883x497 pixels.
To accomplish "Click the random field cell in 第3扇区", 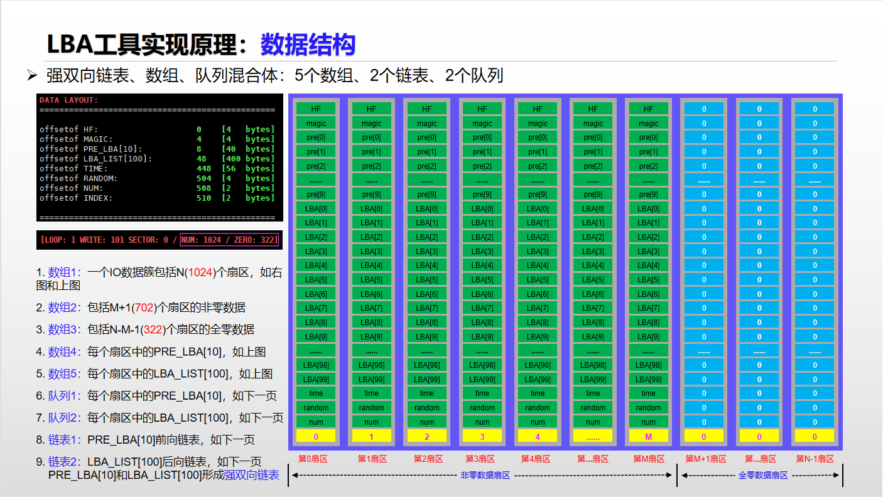I will tap(482, 407).
